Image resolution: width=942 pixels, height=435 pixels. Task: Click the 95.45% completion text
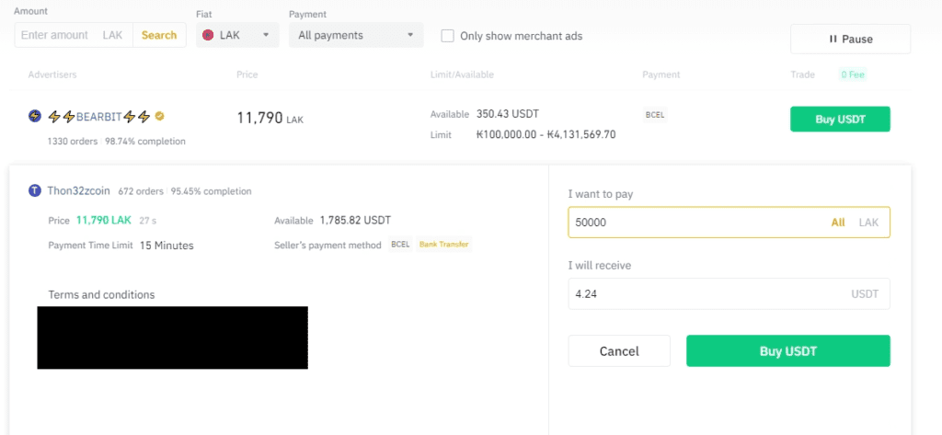click(x=211, y=191)
